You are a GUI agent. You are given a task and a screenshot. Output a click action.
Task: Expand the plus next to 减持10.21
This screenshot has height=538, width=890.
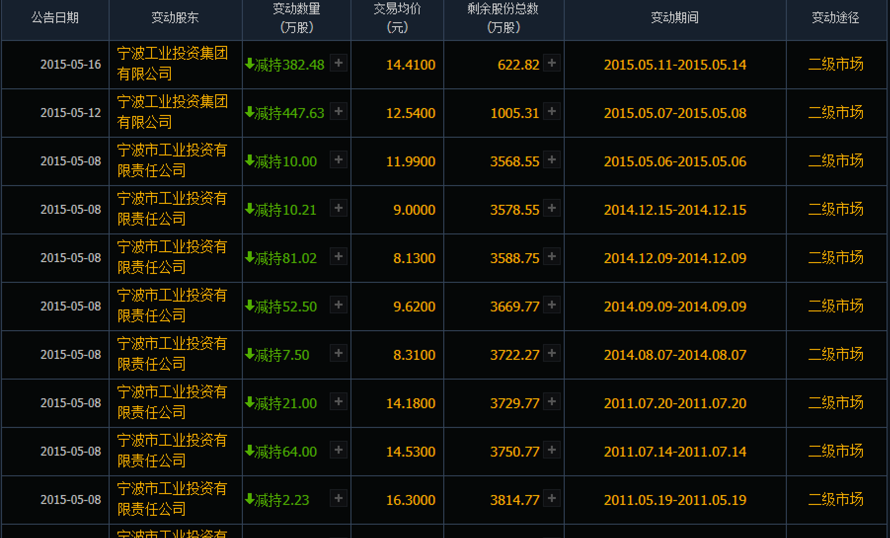click(339, 208)
